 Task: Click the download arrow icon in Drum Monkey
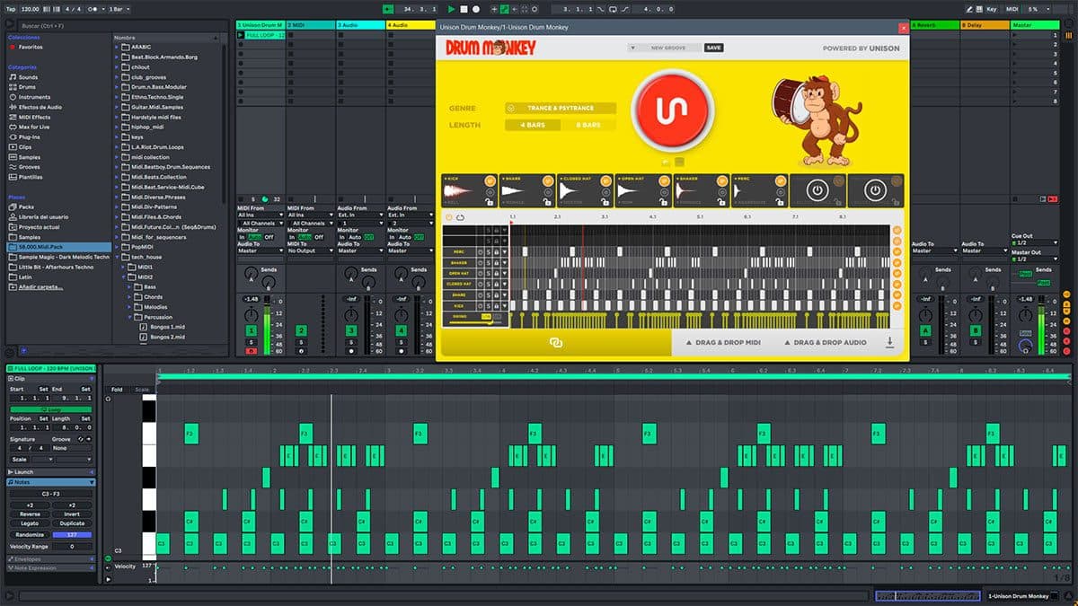tap(889, 342)
